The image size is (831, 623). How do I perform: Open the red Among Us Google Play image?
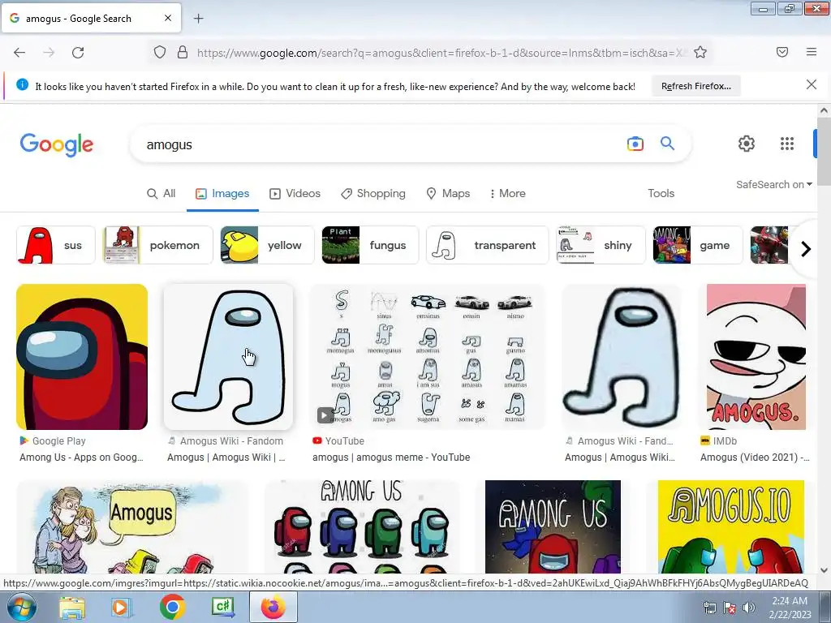point(82,357)
